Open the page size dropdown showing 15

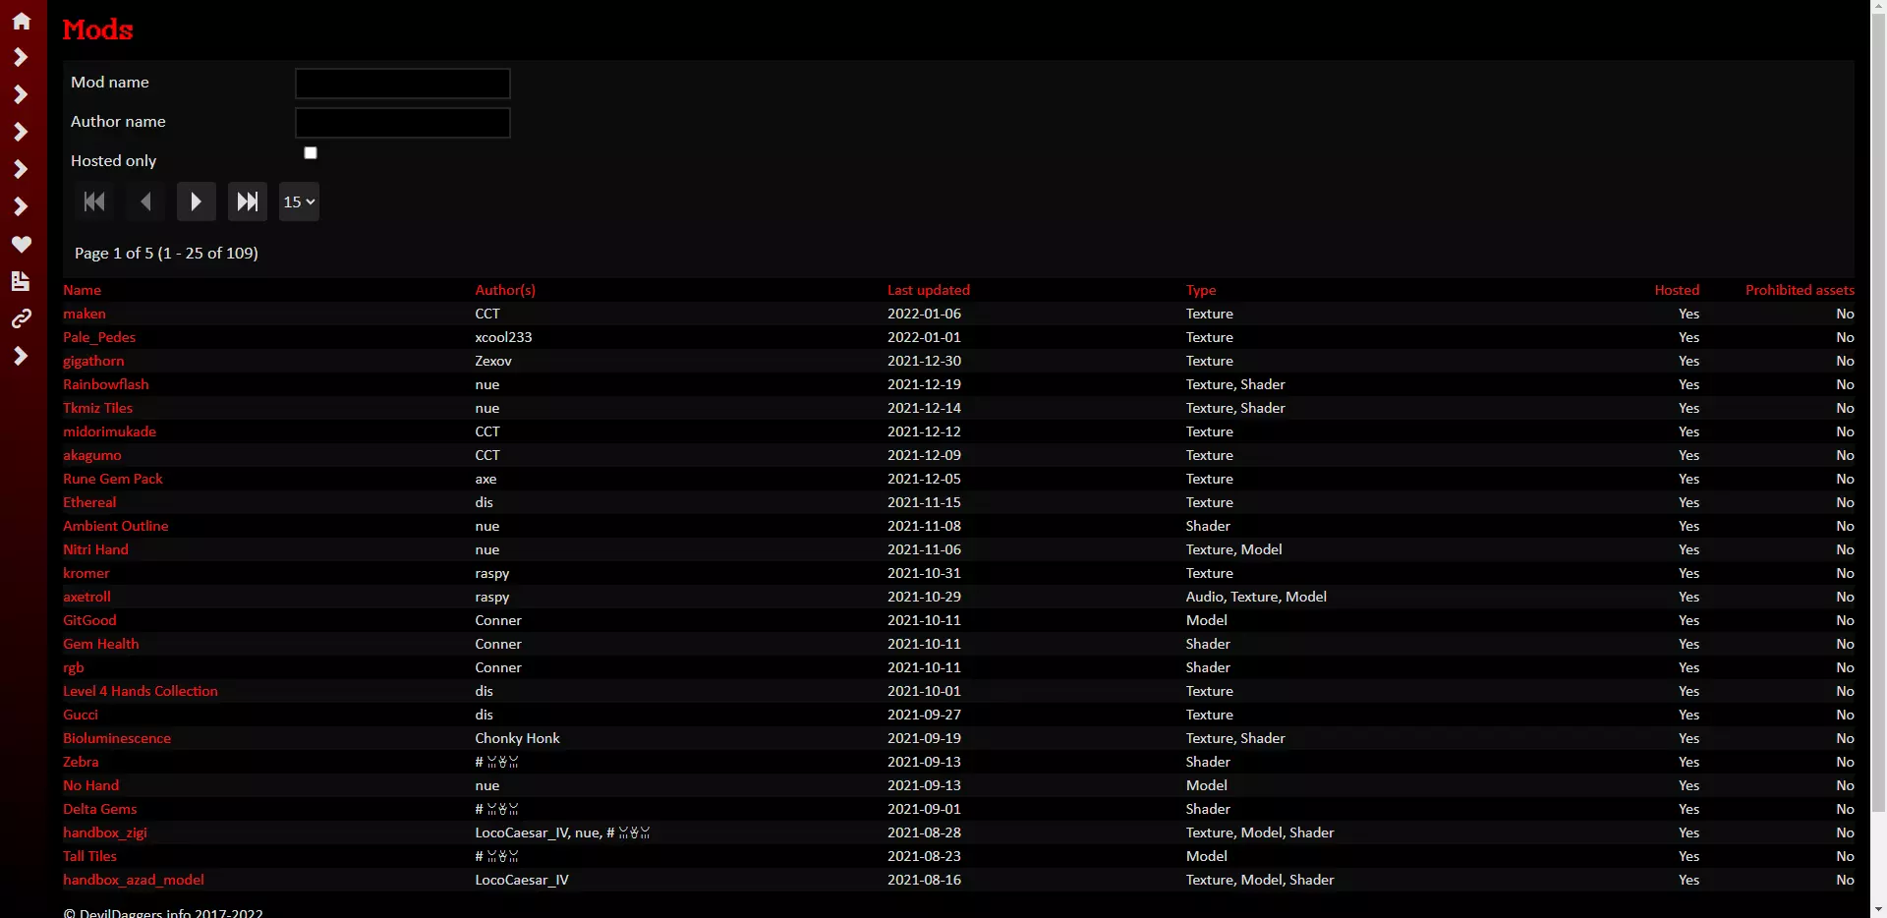pyautogui.click(x=299, y=201)
